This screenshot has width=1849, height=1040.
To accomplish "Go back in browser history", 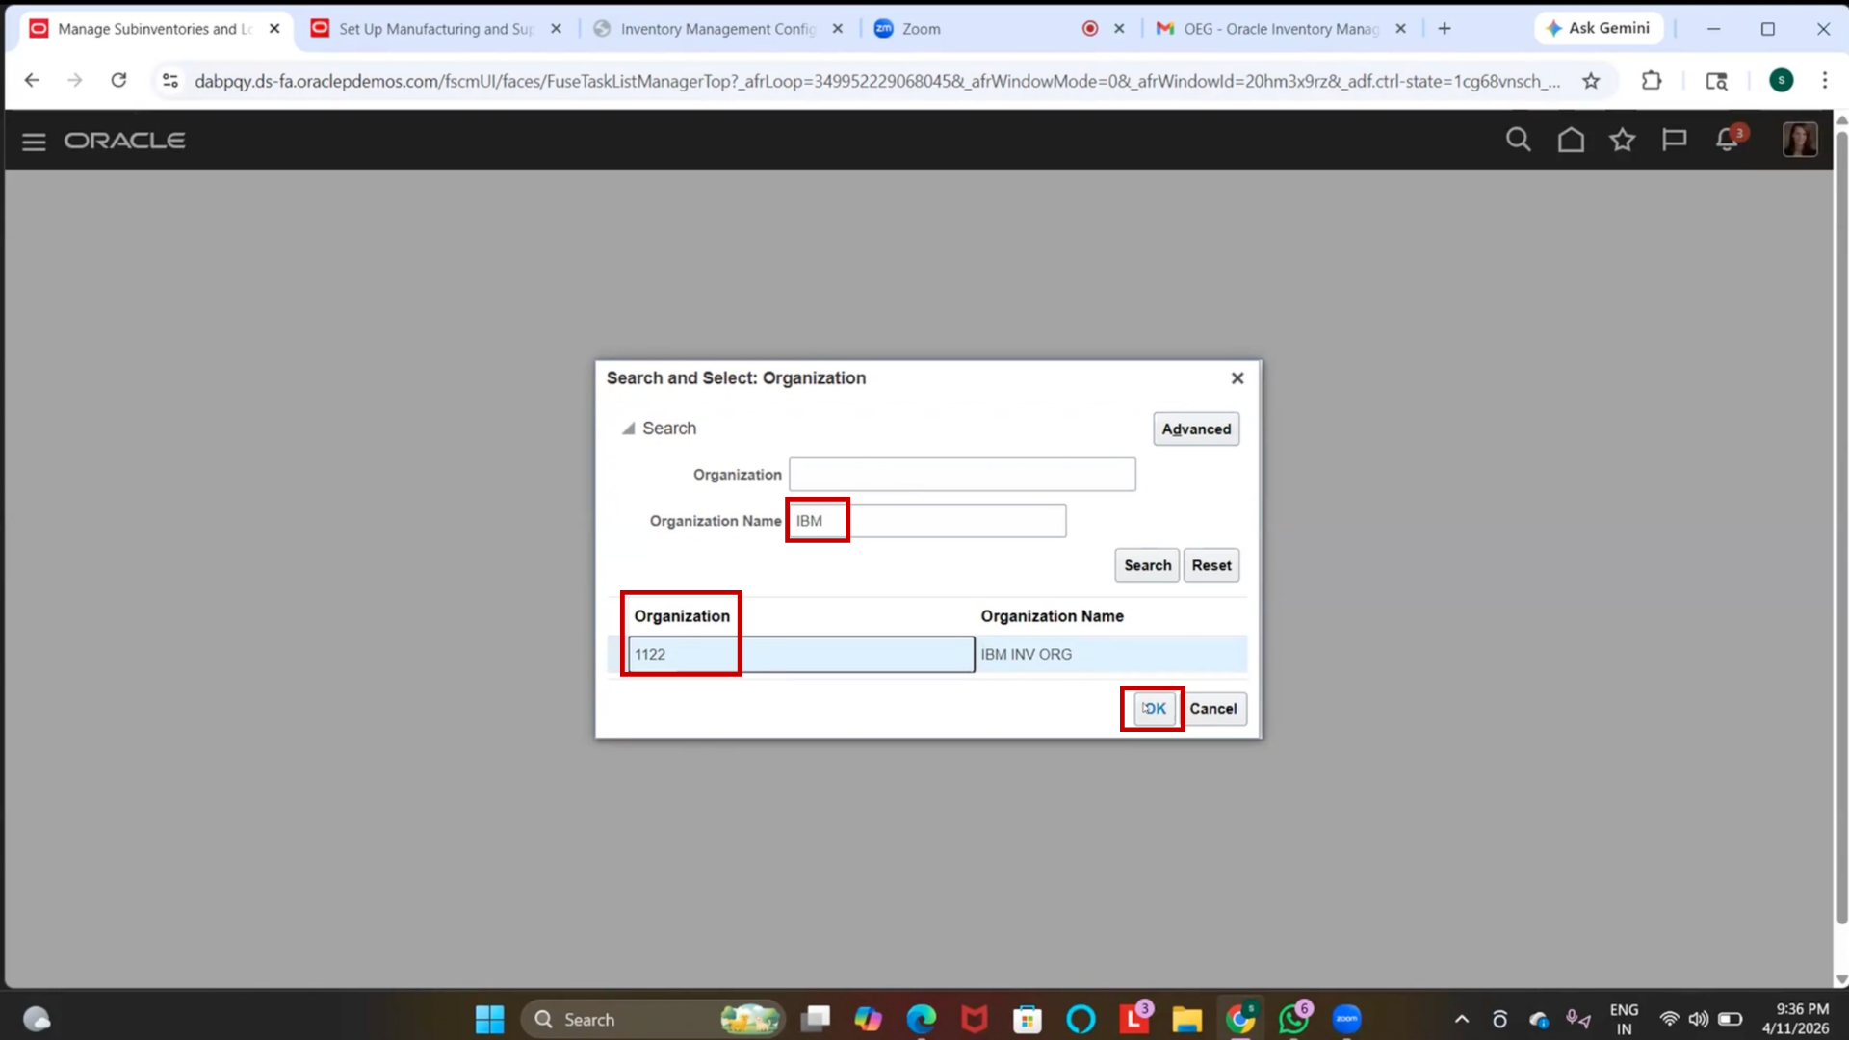I will point(32,81).
